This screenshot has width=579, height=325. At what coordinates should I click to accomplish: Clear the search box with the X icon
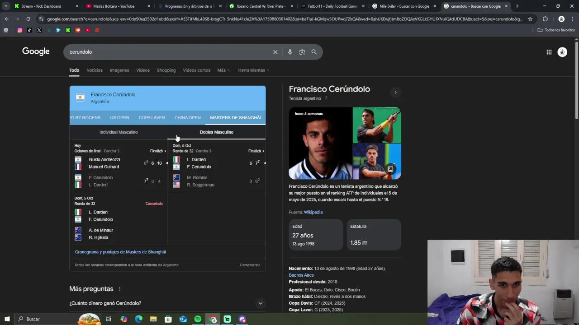pos(275,52)
